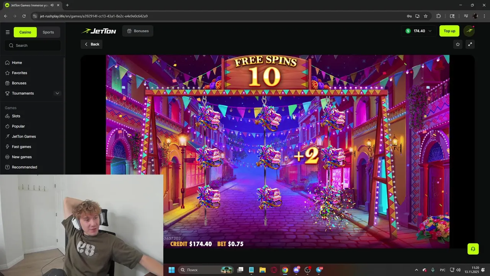Click the JetTon logo
490x276 pixels.
99,31
